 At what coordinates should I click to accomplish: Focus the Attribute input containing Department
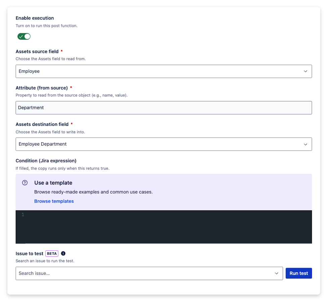(x=163, y=108)
